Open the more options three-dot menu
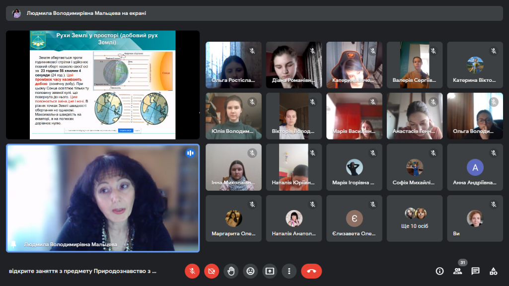 click(289, 271)
